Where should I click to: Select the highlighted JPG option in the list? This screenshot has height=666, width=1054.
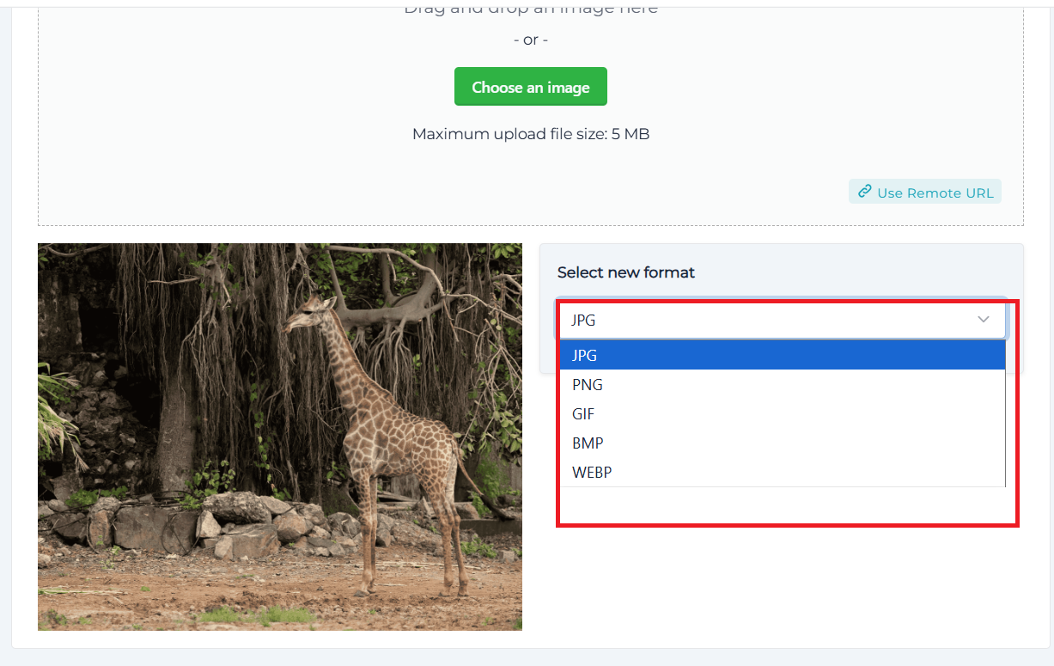coord(783,355)
